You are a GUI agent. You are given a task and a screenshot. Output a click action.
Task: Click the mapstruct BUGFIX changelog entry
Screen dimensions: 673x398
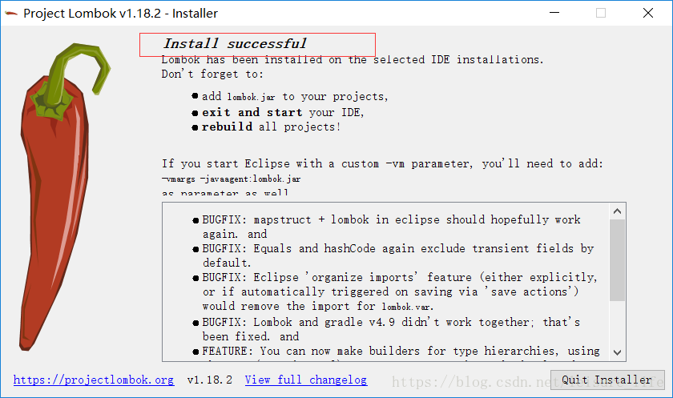tap(386, 227)
